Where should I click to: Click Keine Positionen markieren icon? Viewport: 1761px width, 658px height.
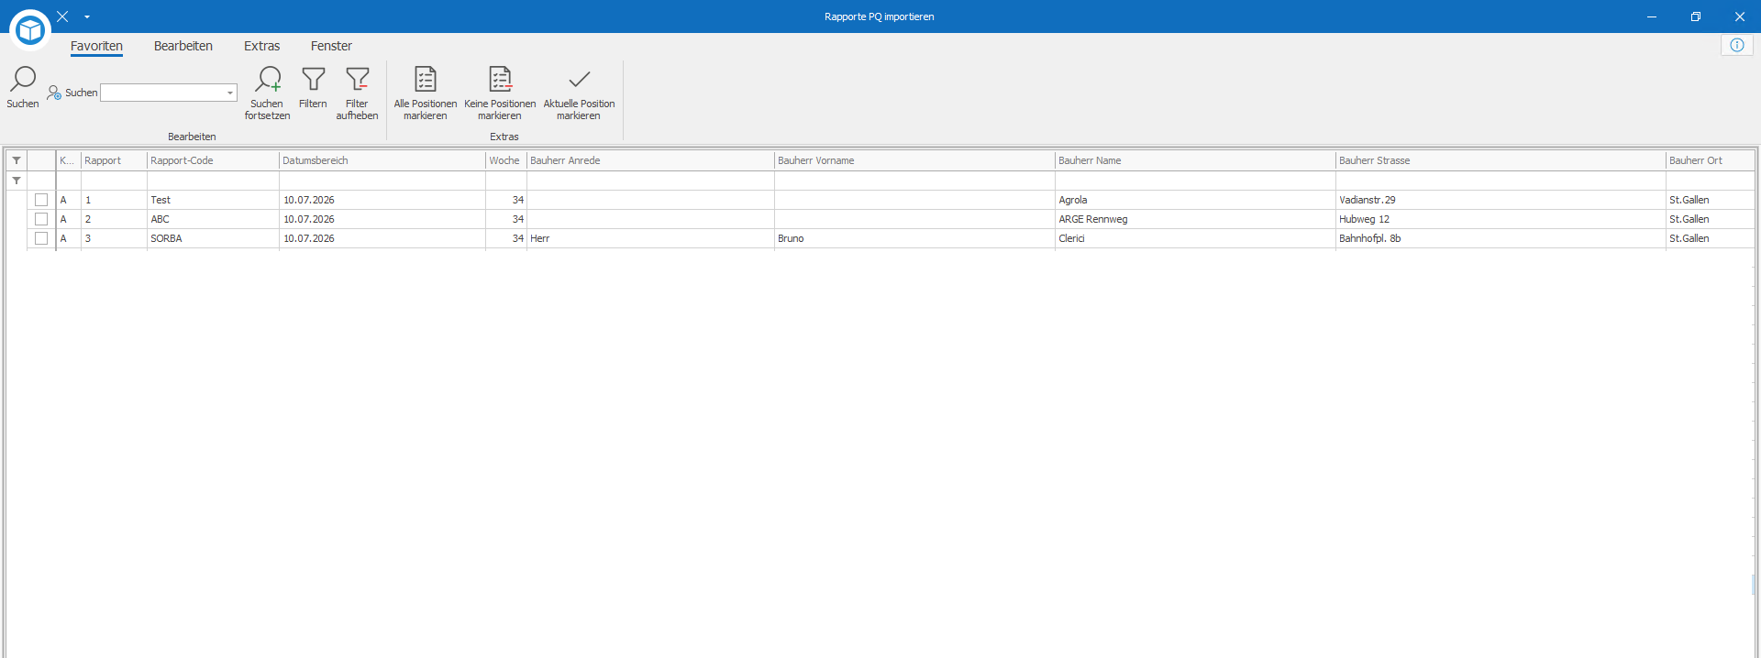(x=500, y=79)
